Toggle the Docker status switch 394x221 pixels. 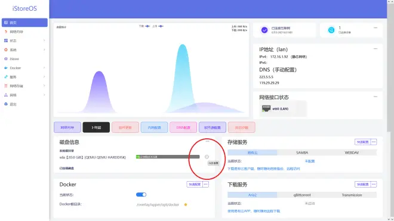pos(141,195)
